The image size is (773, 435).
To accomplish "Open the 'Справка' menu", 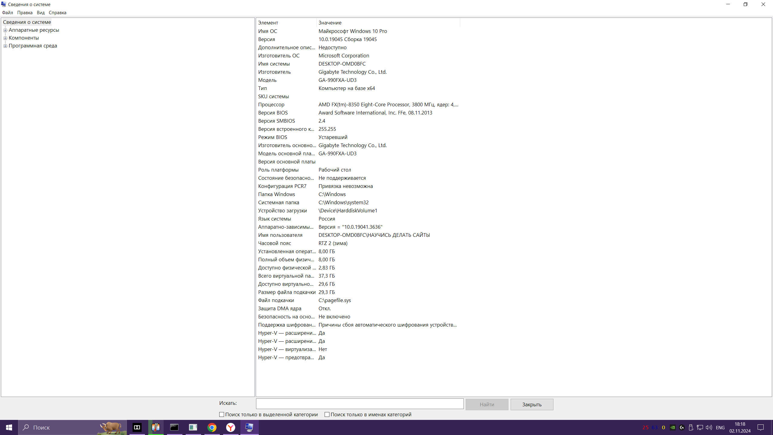I will [x=57, y=13].
